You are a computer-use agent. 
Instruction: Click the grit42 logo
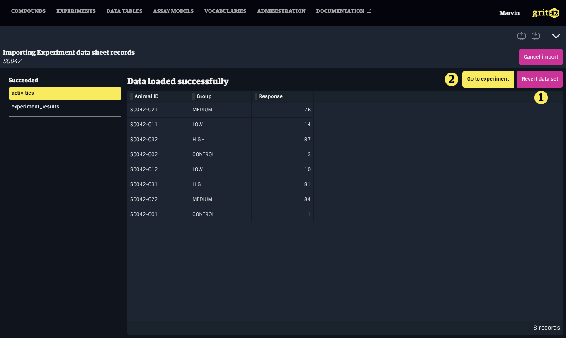click(546, 13)
